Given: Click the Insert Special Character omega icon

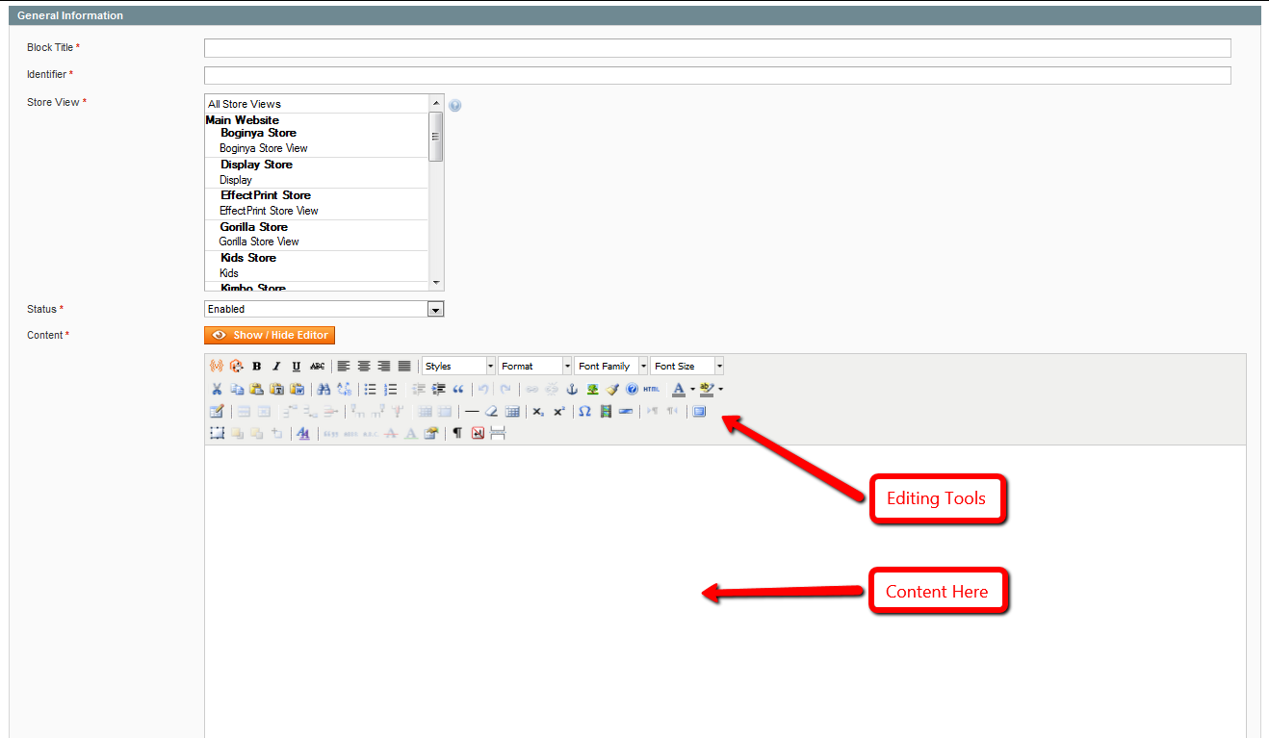Looking at the screenshot, I should tap(585, 411).
